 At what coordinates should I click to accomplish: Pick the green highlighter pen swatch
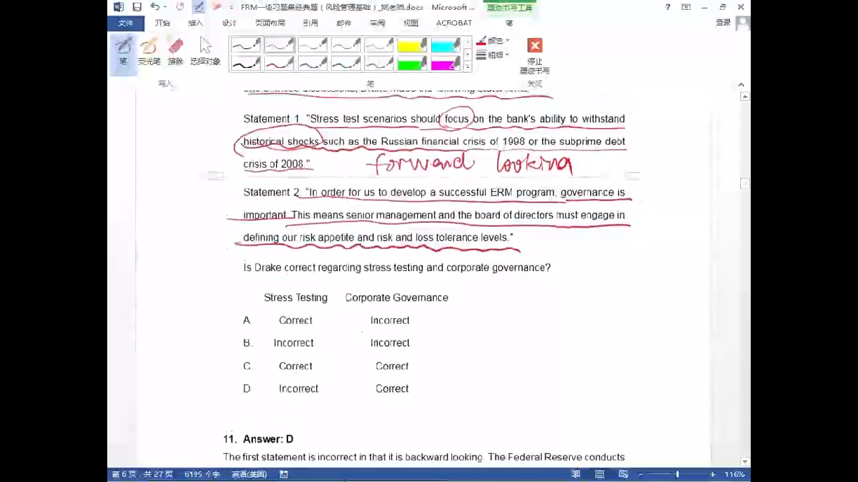coord(412,64)
